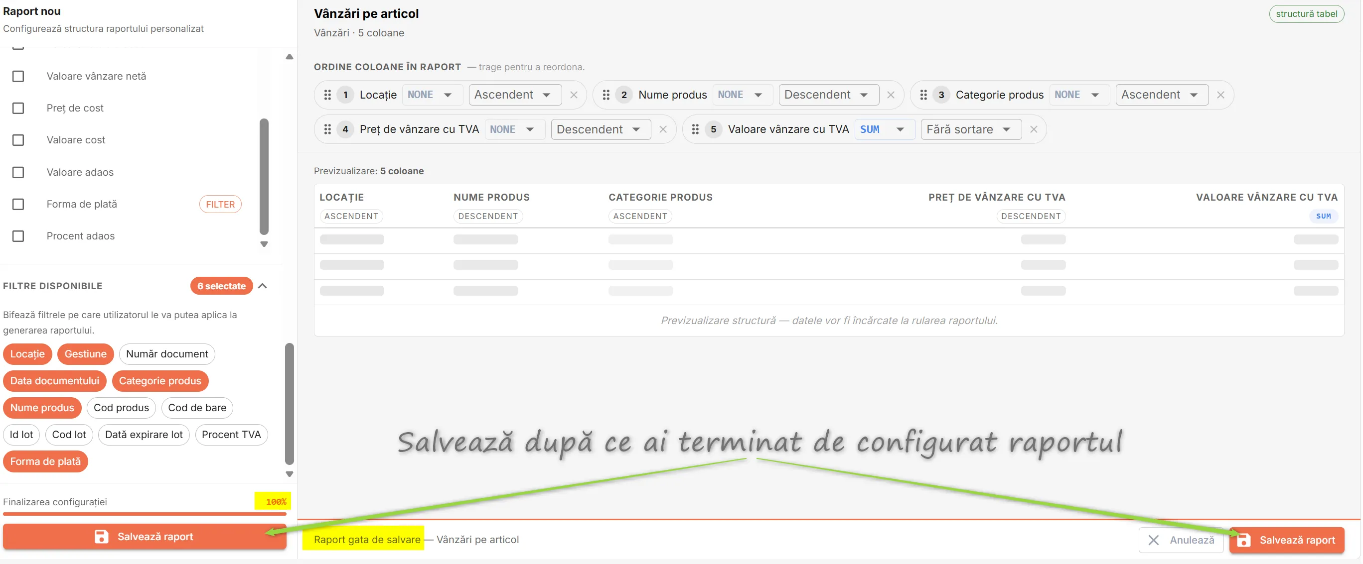The height and width of the screenshot is (564, 1363).
Task: Click the filters list vertical scrollbar
Action: tap(290, 404)
